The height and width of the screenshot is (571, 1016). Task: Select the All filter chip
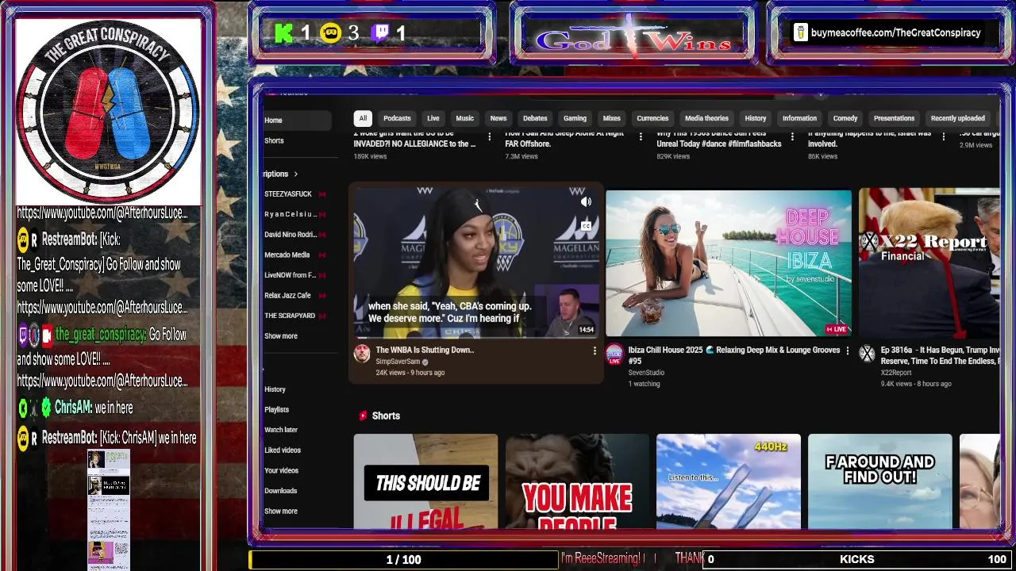pyautogui.click(x=363, y=119)
